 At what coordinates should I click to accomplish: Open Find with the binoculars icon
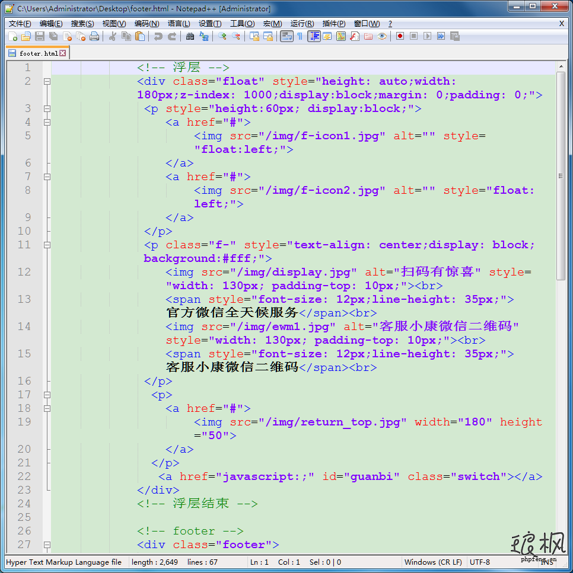pos(190,36)
